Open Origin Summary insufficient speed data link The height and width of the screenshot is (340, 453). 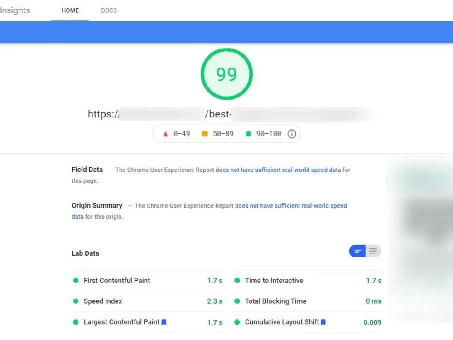(291, 205)
